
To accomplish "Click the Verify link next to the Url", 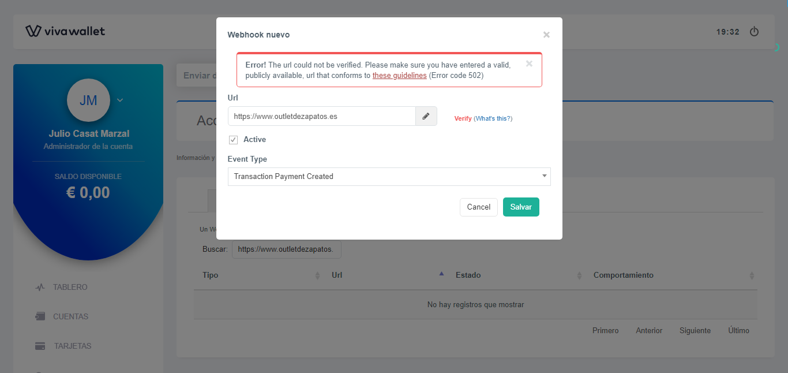I will click(463, 118).
